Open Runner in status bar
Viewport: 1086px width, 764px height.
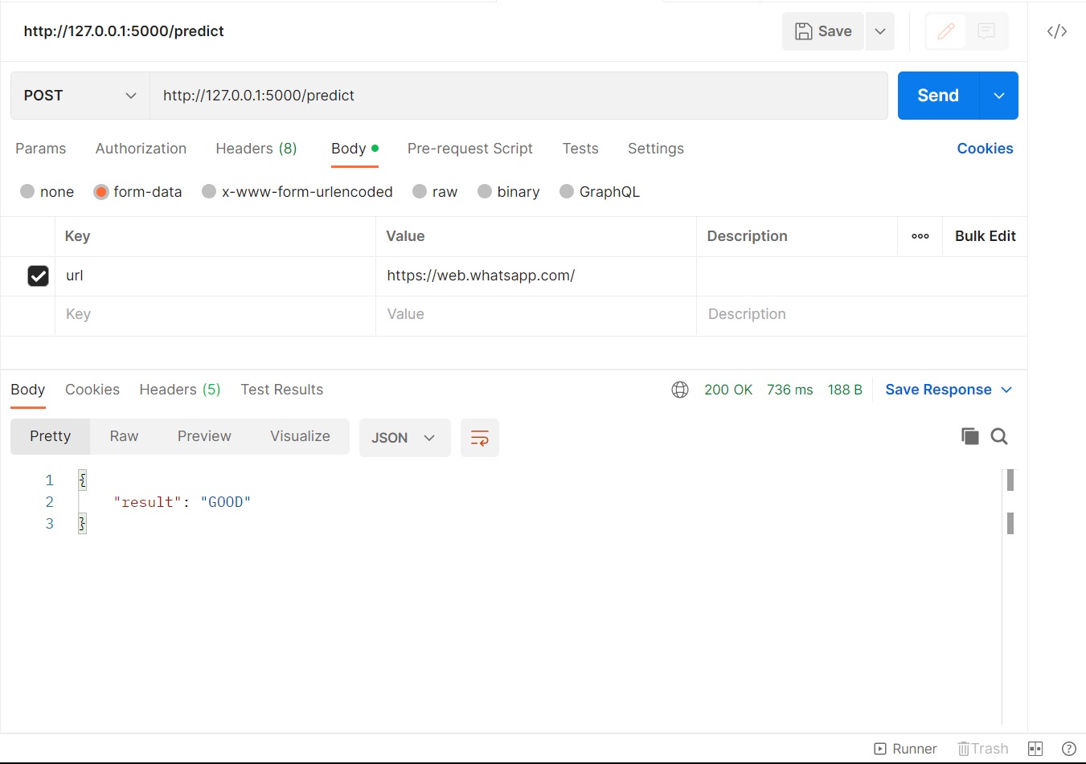point(905,749)
